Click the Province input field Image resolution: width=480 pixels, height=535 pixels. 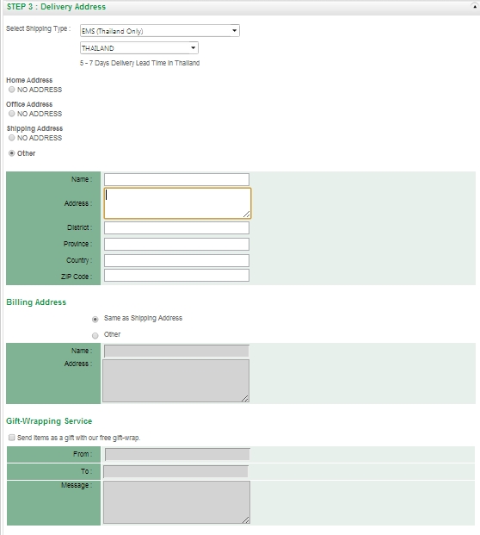176,245
